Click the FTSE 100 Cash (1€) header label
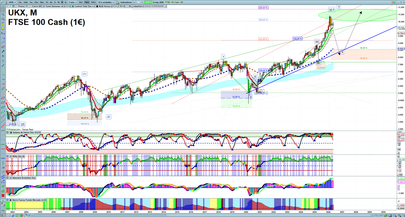Screen dimensions: 405x217 point(174,2)
